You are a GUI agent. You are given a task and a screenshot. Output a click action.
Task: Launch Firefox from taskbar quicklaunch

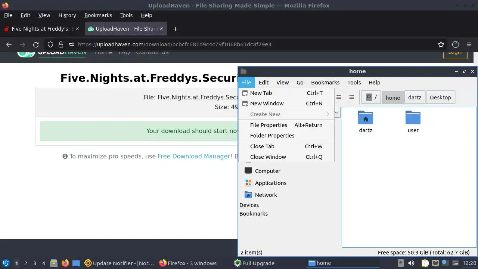65,263
